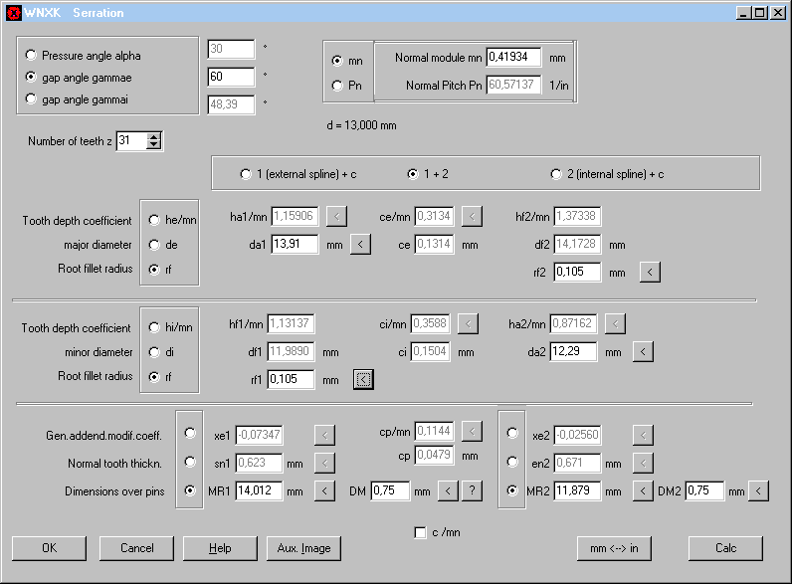Enable the c /mn checkbox
The height and width of the screenshot is (584, 792).
pos(420,532)
